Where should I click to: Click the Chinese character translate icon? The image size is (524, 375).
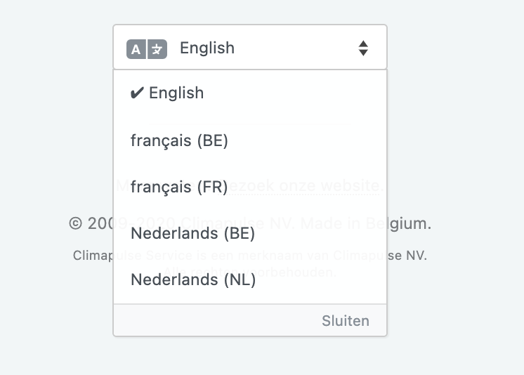point(157,49)
